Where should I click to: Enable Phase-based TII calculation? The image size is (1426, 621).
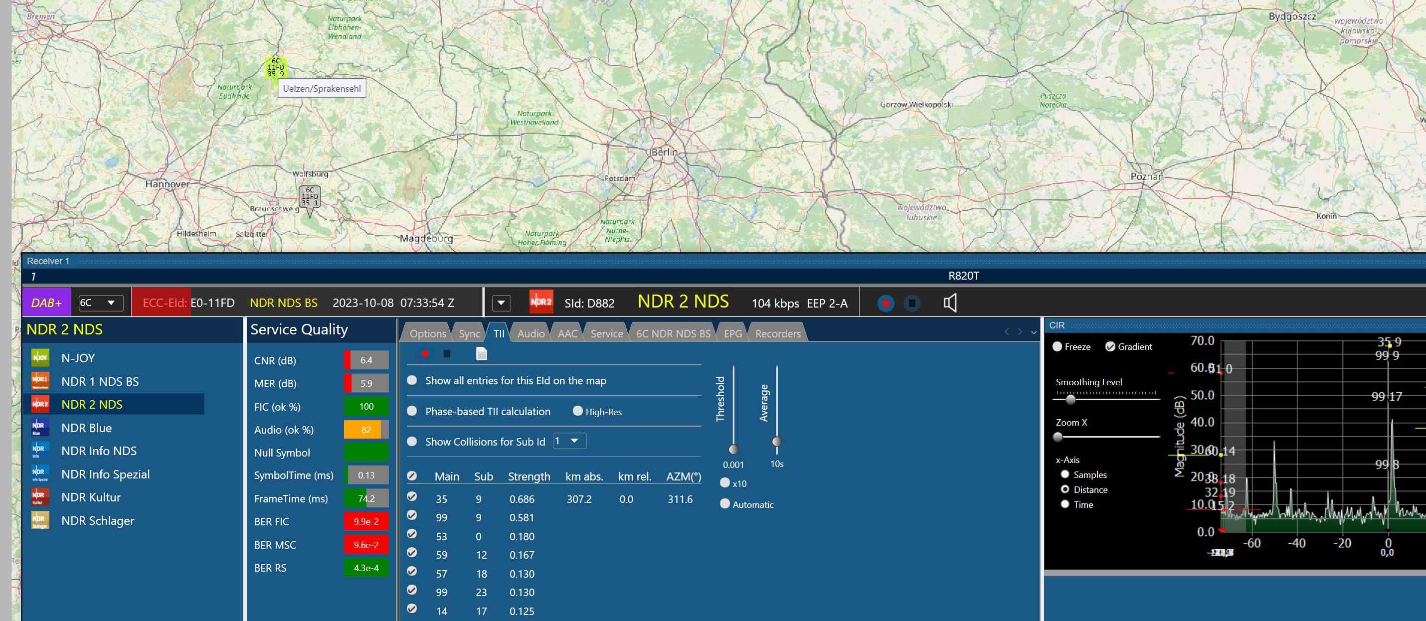pos(412,411)
